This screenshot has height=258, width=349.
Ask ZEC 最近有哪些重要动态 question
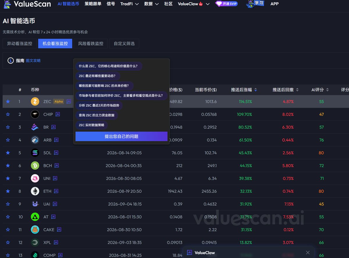click(x=98, y=76)
